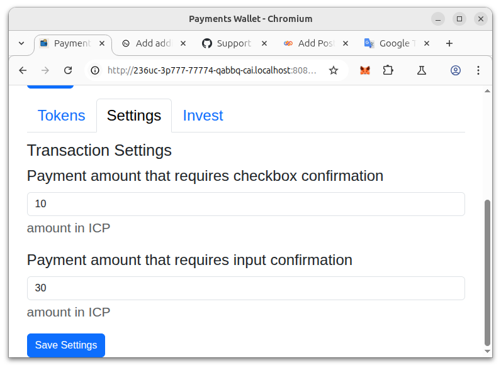The width and height of the screenshot is (501, 368).
Task: Click the page vertical scrollbar thumb
Action: pyautogui.click(x=487, y=273)
